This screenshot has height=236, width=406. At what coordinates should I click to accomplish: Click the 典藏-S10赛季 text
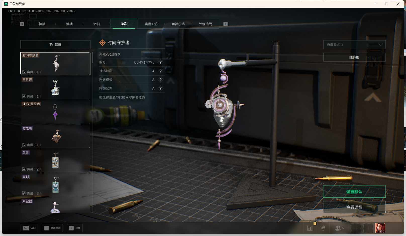pyautogui.click(x=110, y=54)
